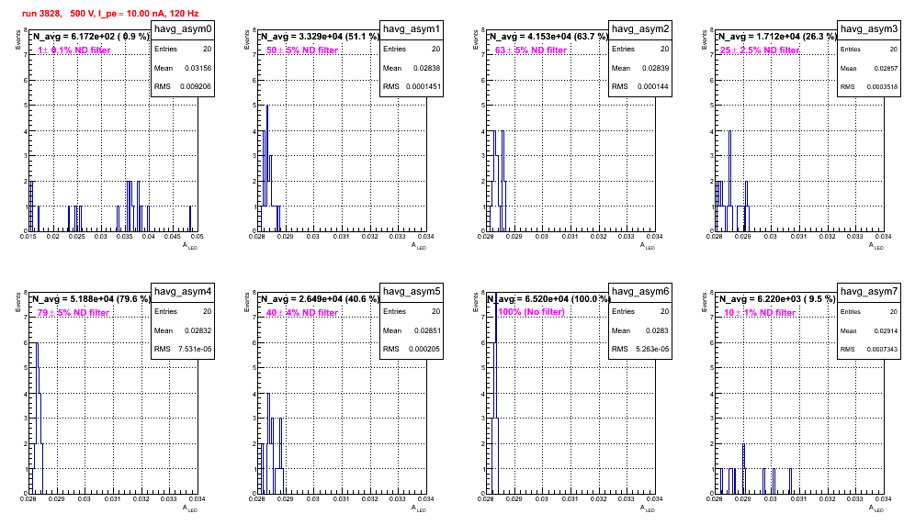Click Mean 0.02838 in havg_asym1 stats

tap(412, 68)
